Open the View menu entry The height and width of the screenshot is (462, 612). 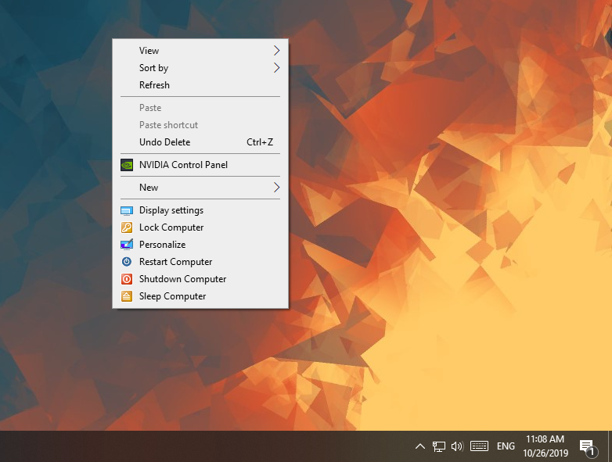[200, 51]
